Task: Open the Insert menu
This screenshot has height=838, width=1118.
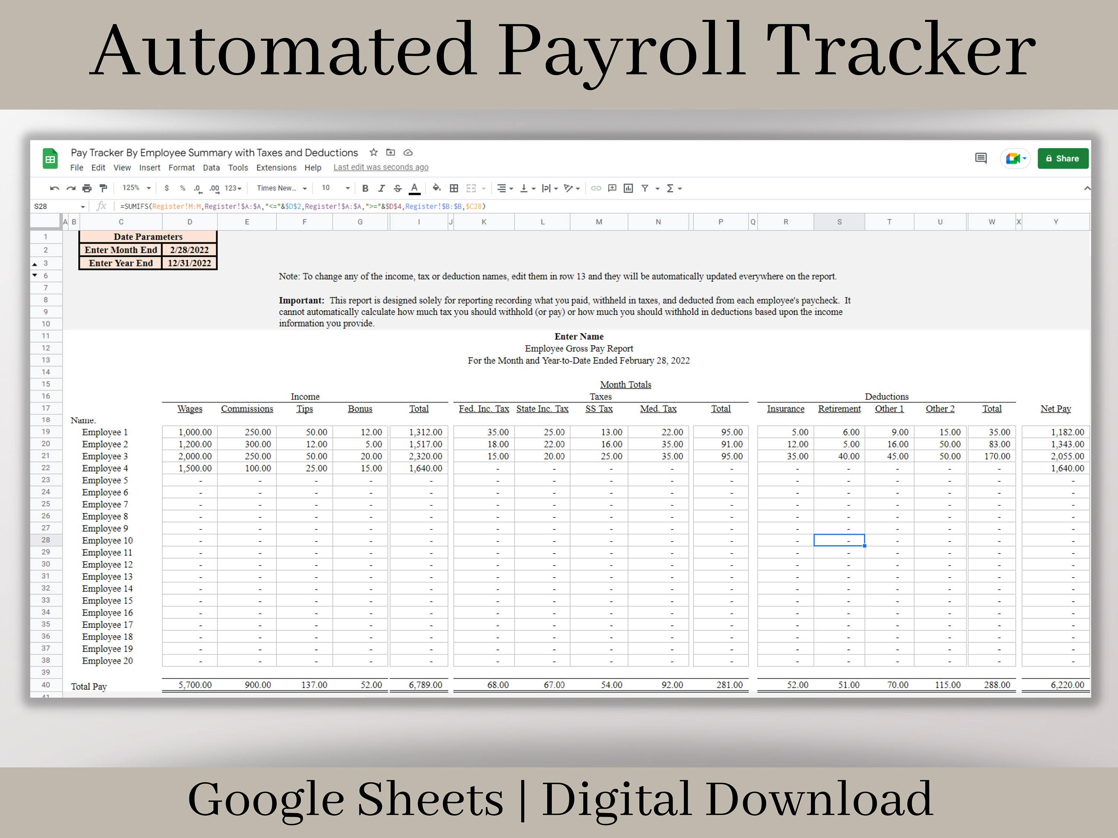Action: (x=149, y=168)
